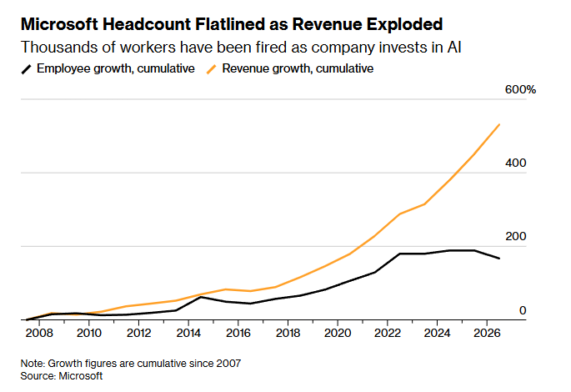Click the 2026 x-axis label
The image size is (571, 392).
(x=487, y=333)
